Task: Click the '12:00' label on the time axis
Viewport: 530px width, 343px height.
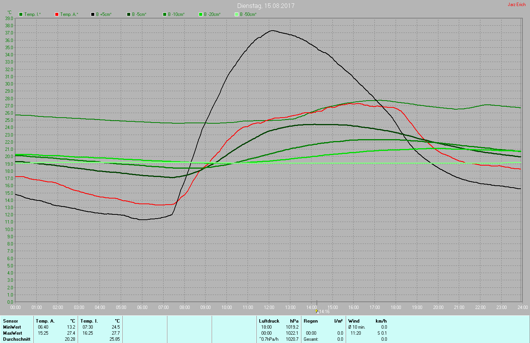Action: (269, 307)
